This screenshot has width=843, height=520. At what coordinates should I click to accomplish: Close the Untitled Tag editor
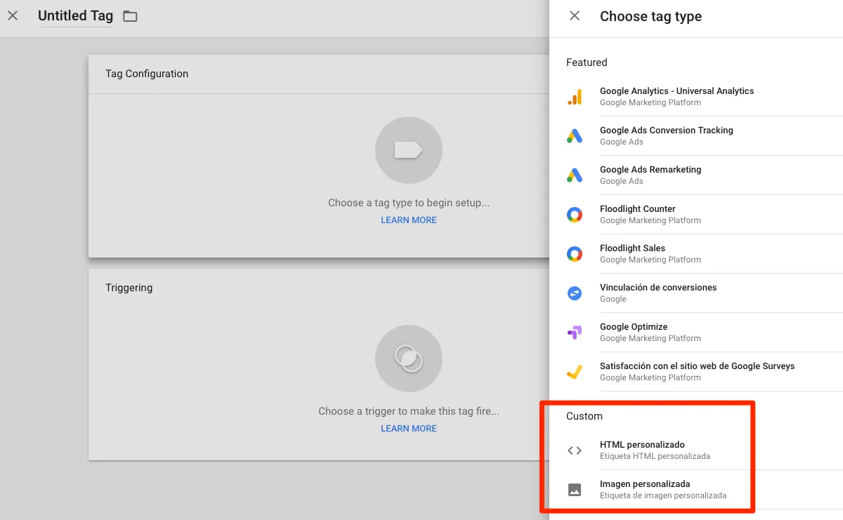coord(13,15)
